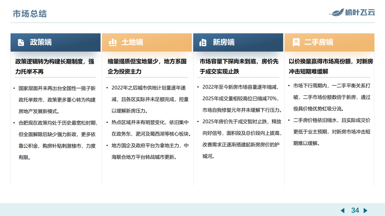Click bullet starting 2022年之后城市供地计划量
385x216 pixels.
click(148, 99)
